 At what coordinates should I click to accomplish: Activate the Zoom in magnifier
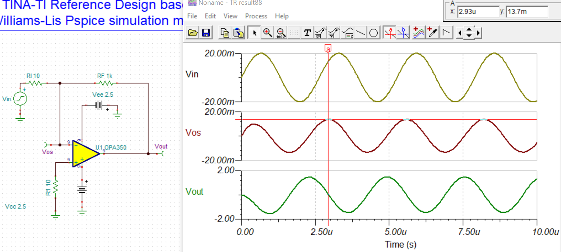tap(268, 33)
